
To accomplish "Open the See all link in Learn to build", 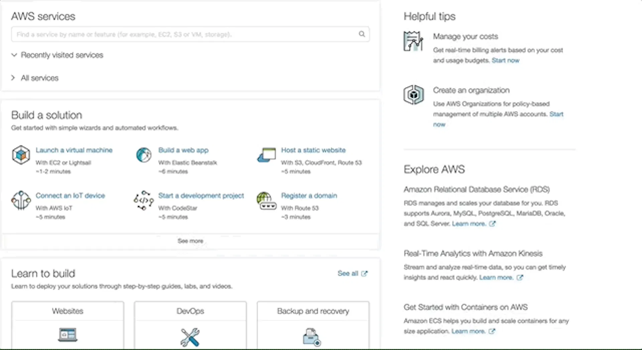I will coord(352,273).
